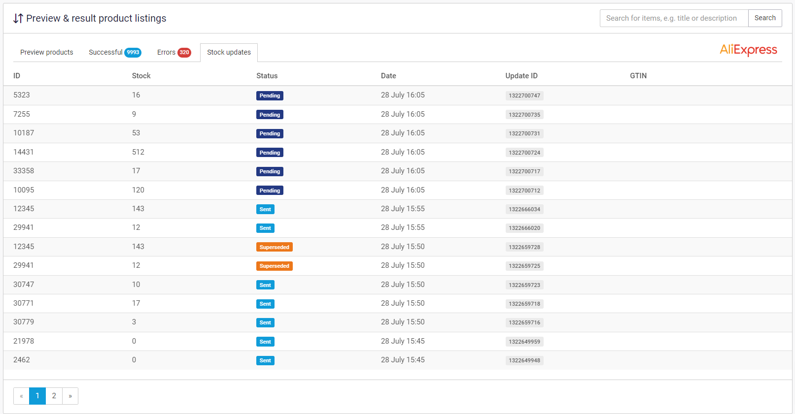795x414 pixels.
Task: Click the Stock column header
Action: pyautogui.click(x=141, y=76)
